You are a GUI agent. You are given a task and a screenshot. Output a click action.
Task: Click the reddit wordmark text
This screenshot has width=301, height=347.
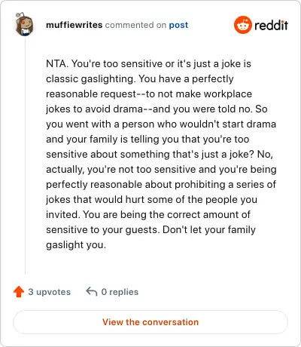point(271,25)
